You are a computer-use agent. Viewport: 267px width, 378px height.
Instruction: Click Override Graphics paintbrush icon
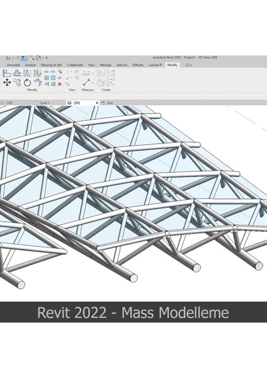click(x=68, y=78)
